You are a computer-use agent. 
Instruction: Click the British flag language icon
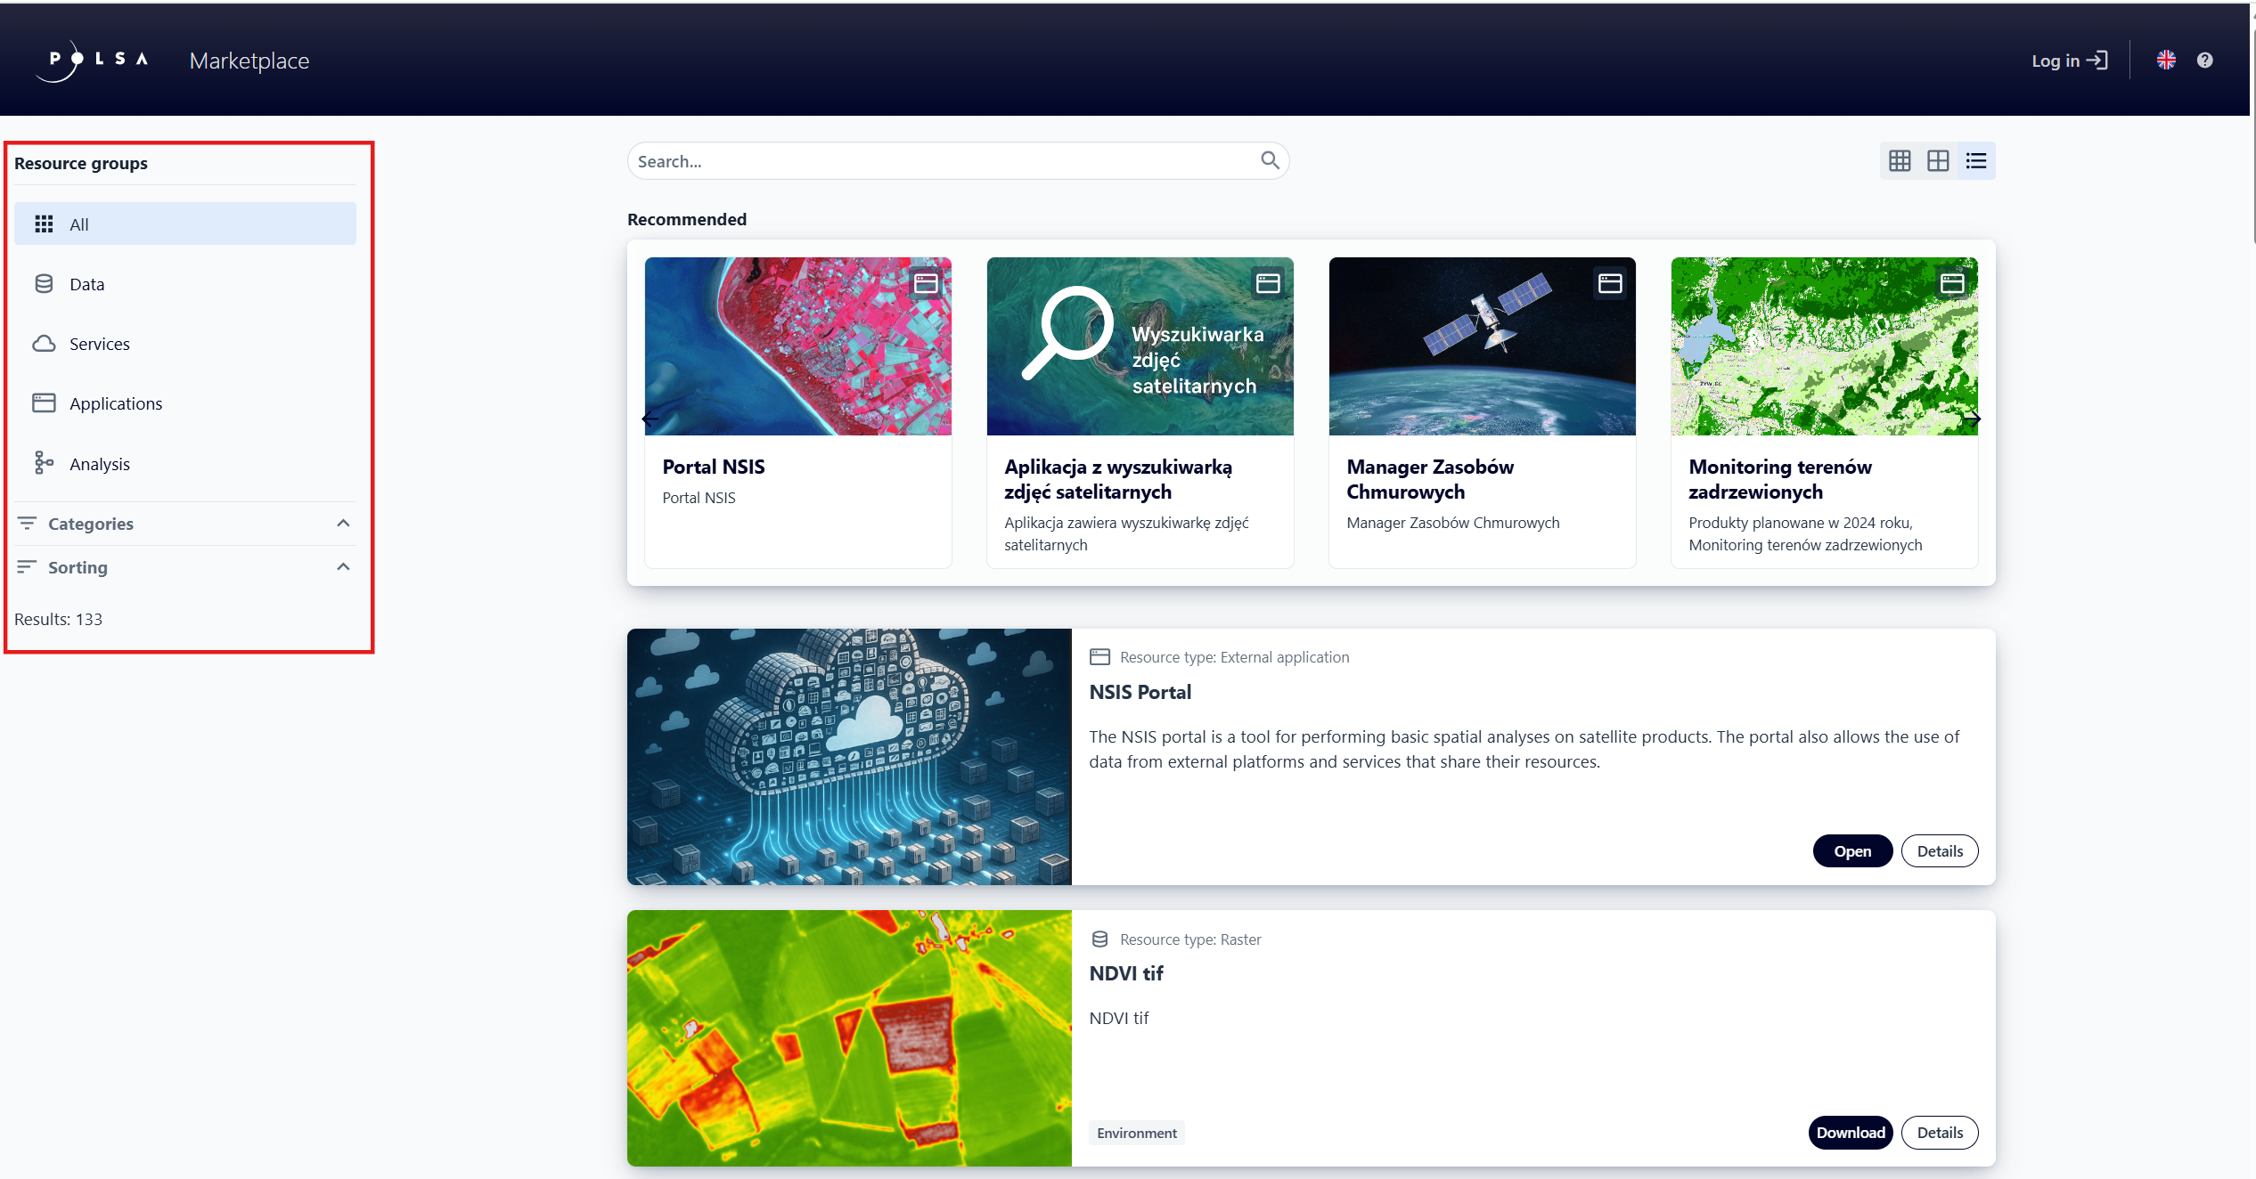[x=2167, y=60]
